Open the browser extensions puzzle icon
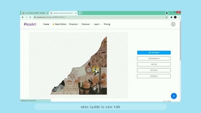201x113 pixels. [x=171, y=17]
